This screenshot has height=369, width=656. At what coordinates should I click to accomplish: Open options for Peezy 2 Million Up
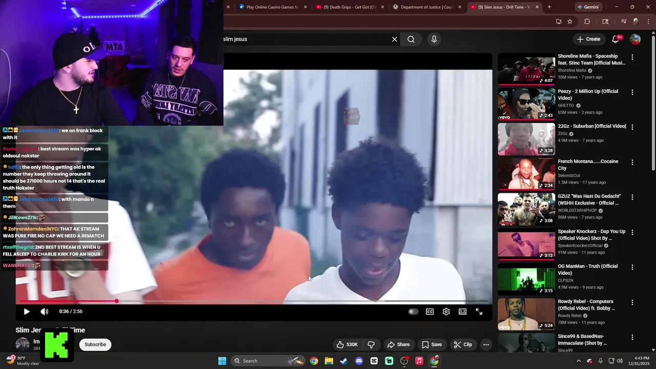(632, 92)
